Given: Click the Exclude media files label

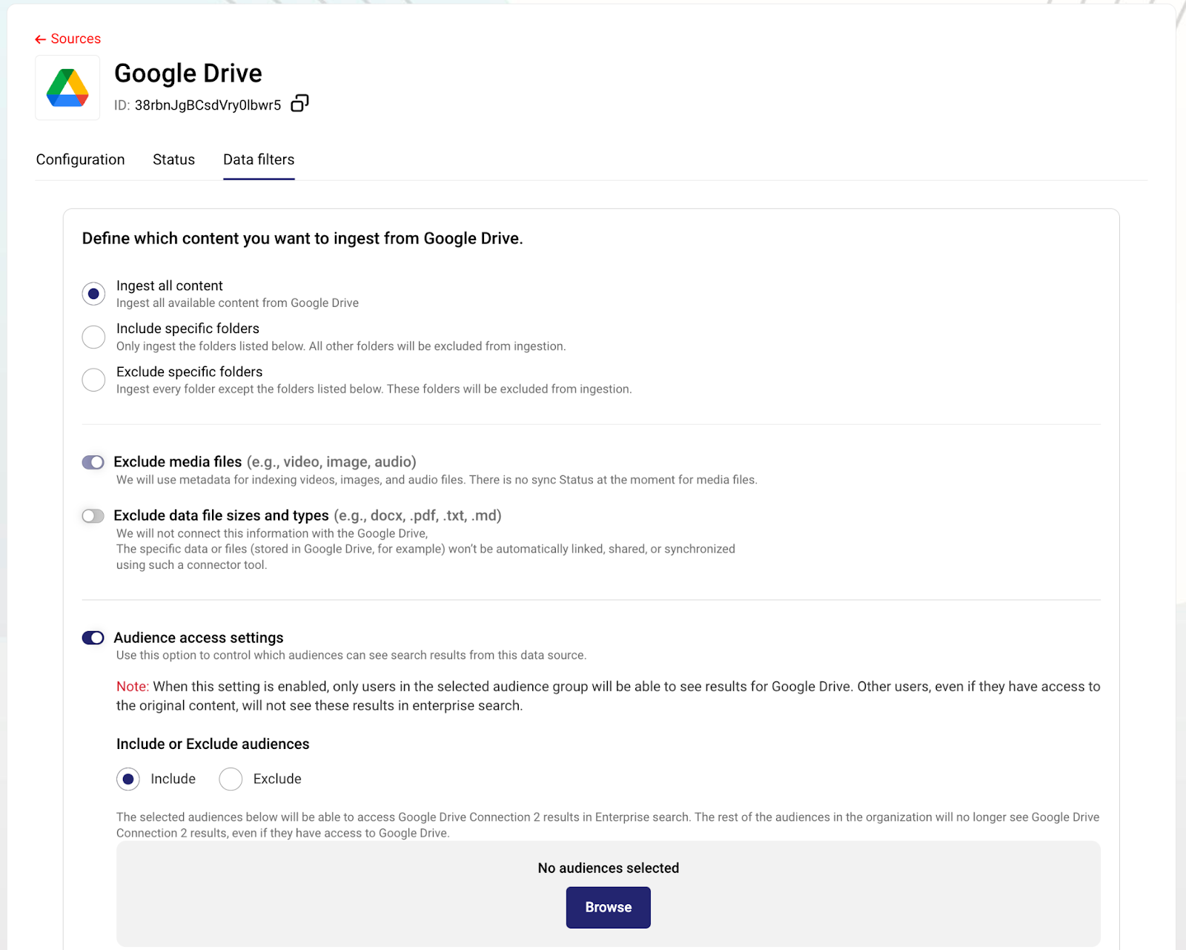Looking at the screenshot, I should click(x=178, y=462).
